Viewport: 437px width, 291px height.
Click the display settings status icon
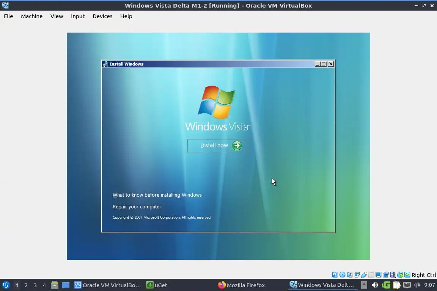(379, 275)
